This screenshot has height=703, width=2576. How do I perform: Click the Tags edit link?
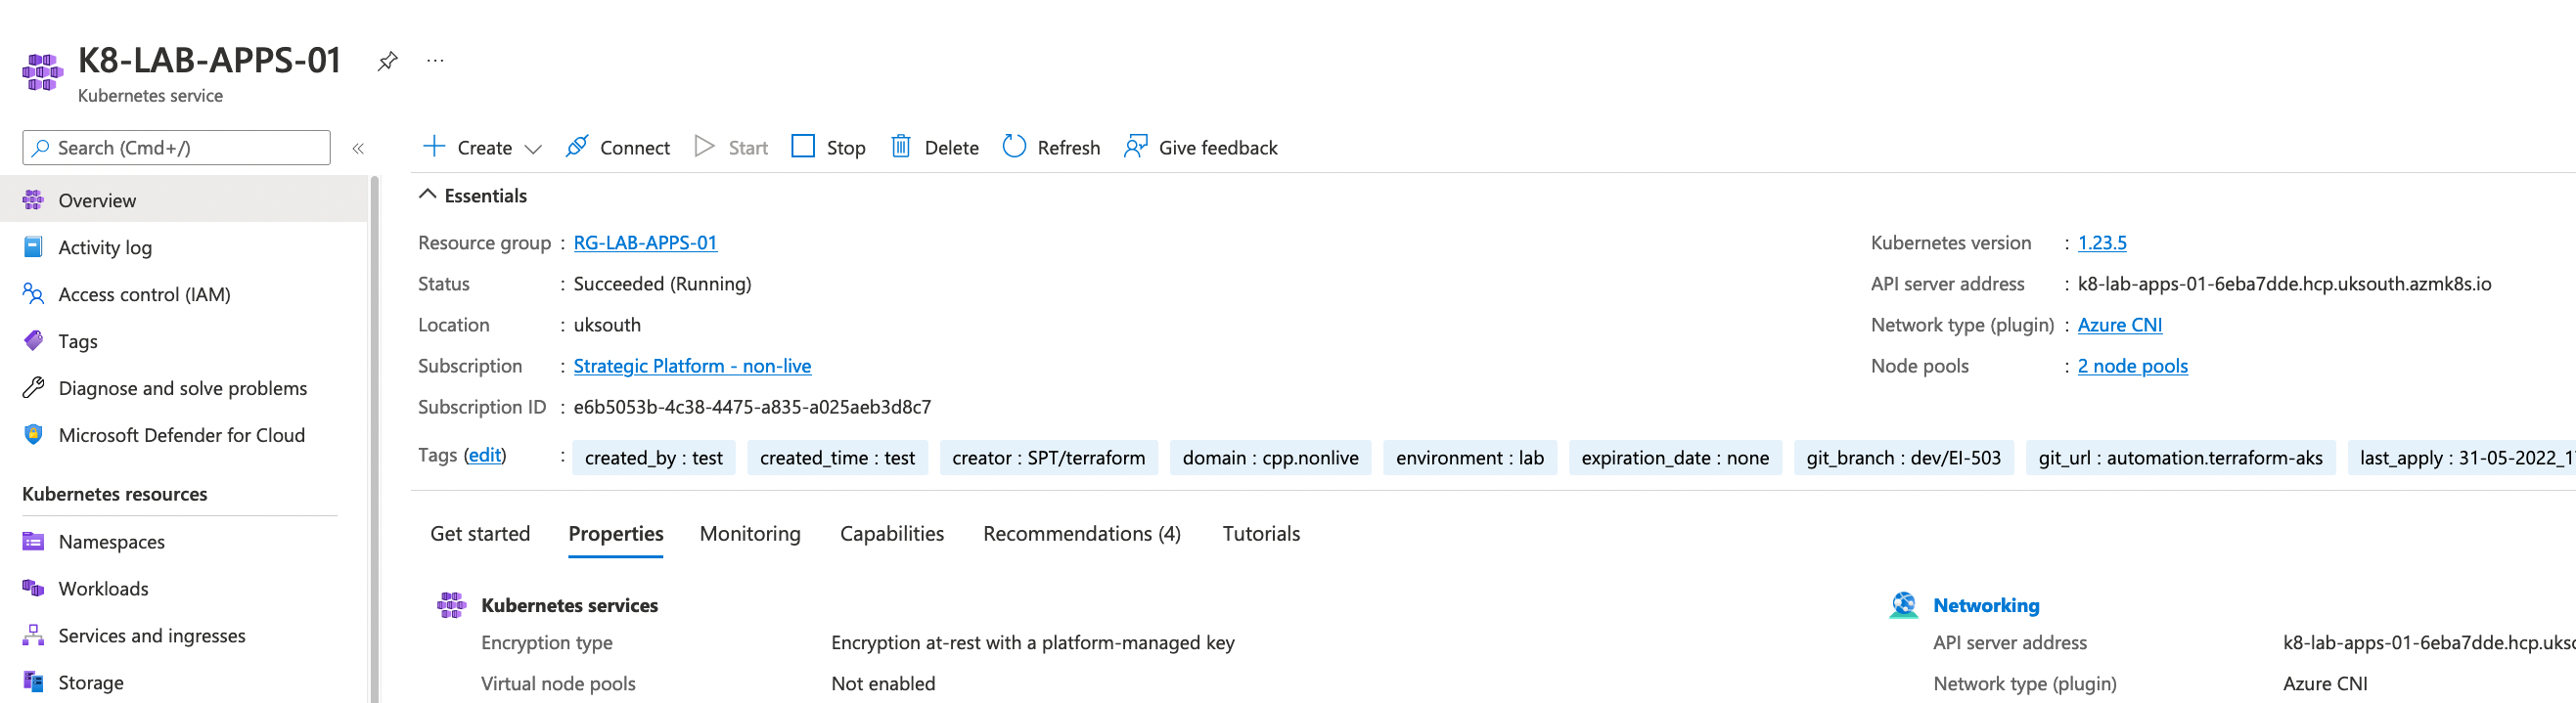[485, 455]
